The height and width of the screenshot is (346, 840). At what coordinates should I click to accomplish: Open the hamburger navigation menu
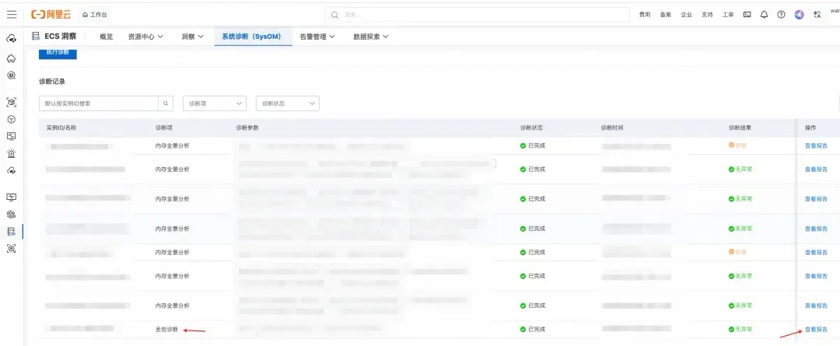click(11, 15)
